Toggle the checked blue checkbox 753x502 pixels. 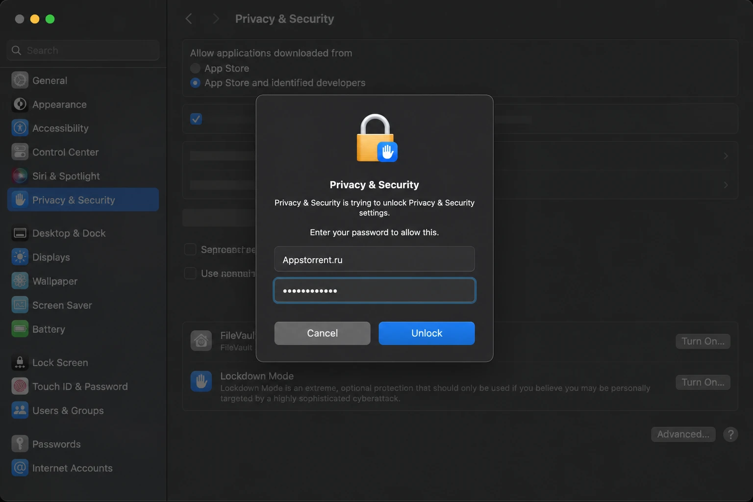196,119
